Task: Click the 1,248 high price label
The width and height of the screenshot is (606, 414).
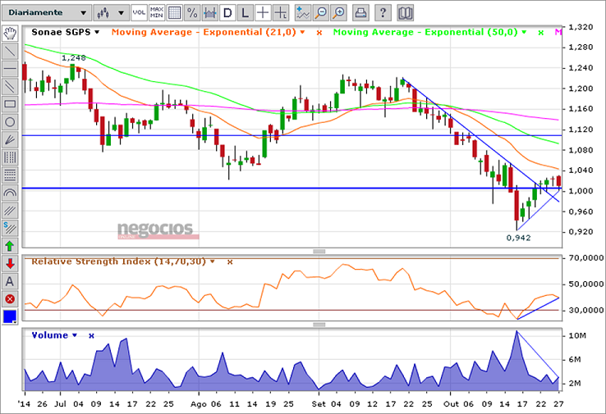Action: pyautogui.click(x=73, y=58)
